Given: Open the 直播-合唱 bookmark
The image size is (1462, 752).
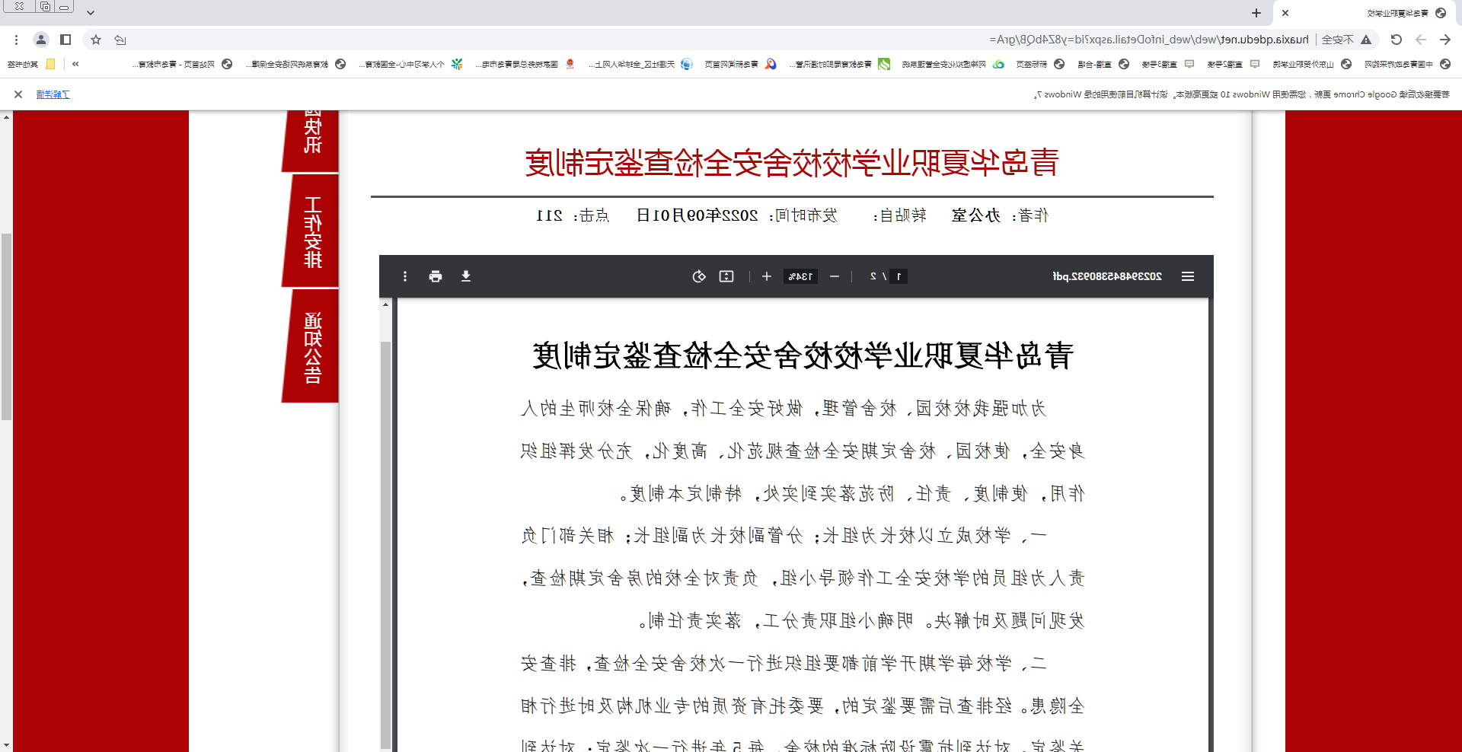Looking at the screenshot, I should [1103, 65].
